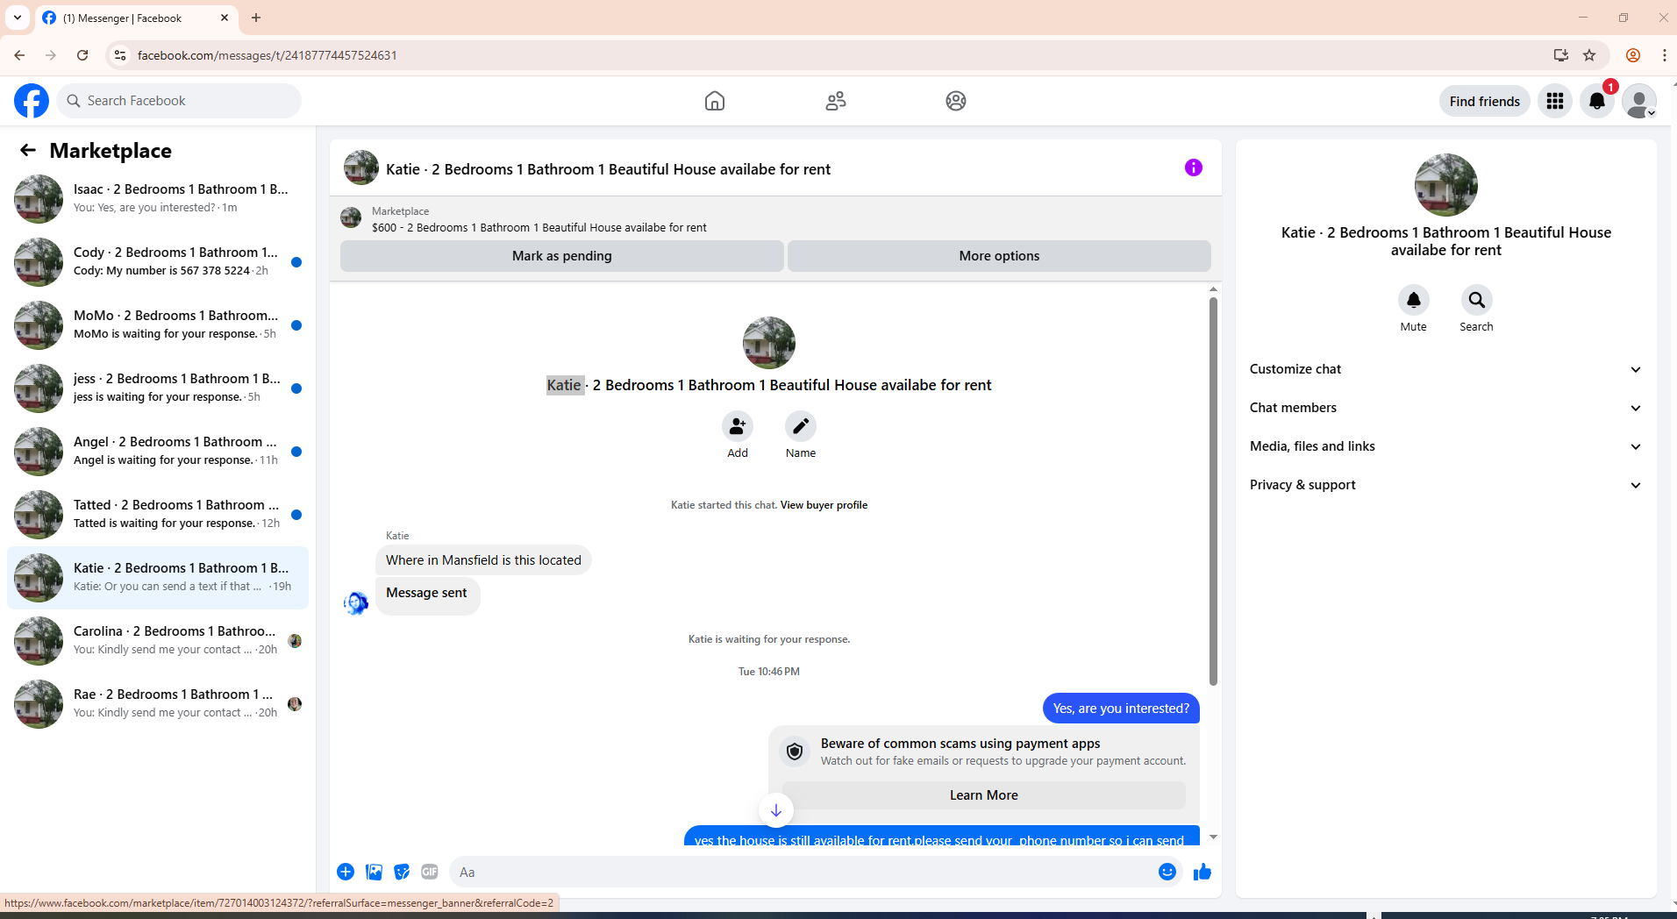
Task: Choose a sticker from the composer
Action: coord(402,872)
